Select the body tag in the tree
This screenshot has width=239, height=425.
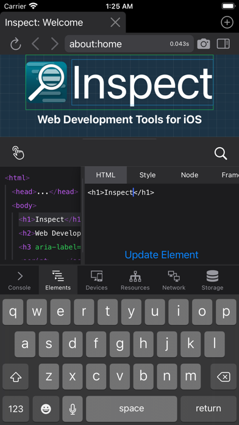(x=24, y=206)
